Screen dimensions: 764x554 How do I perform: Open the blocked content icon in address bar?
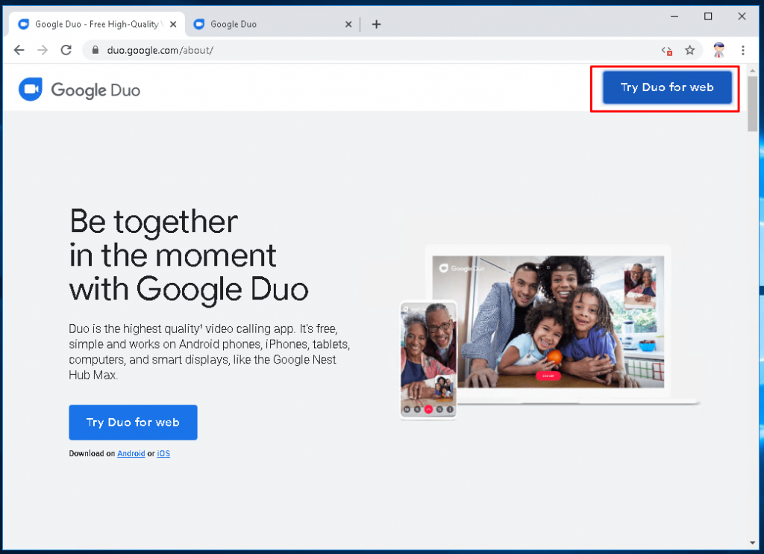667,50
